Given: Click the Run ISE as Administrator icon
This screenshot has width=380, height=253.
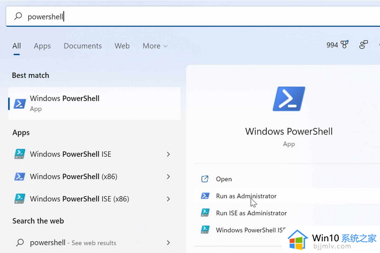Looking at the screenshot, I should [x=205, y=212].
